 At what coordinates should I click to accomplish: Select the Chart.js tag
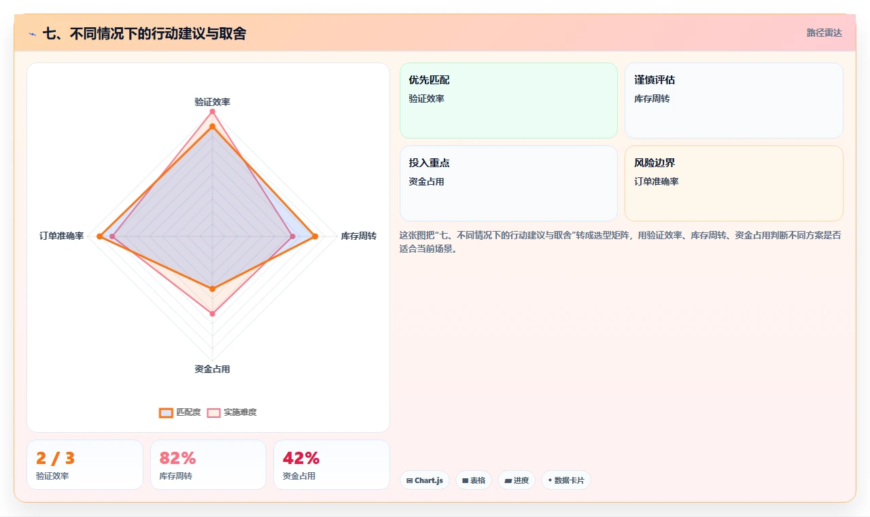click(x=425, y=480)
